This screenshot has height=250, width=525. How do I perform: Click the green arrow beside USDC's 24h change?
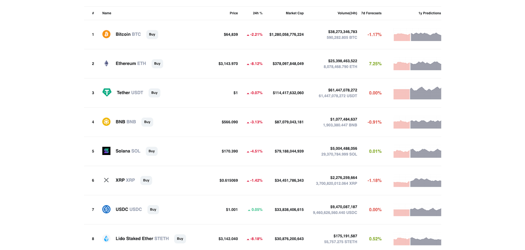(249, 209)
